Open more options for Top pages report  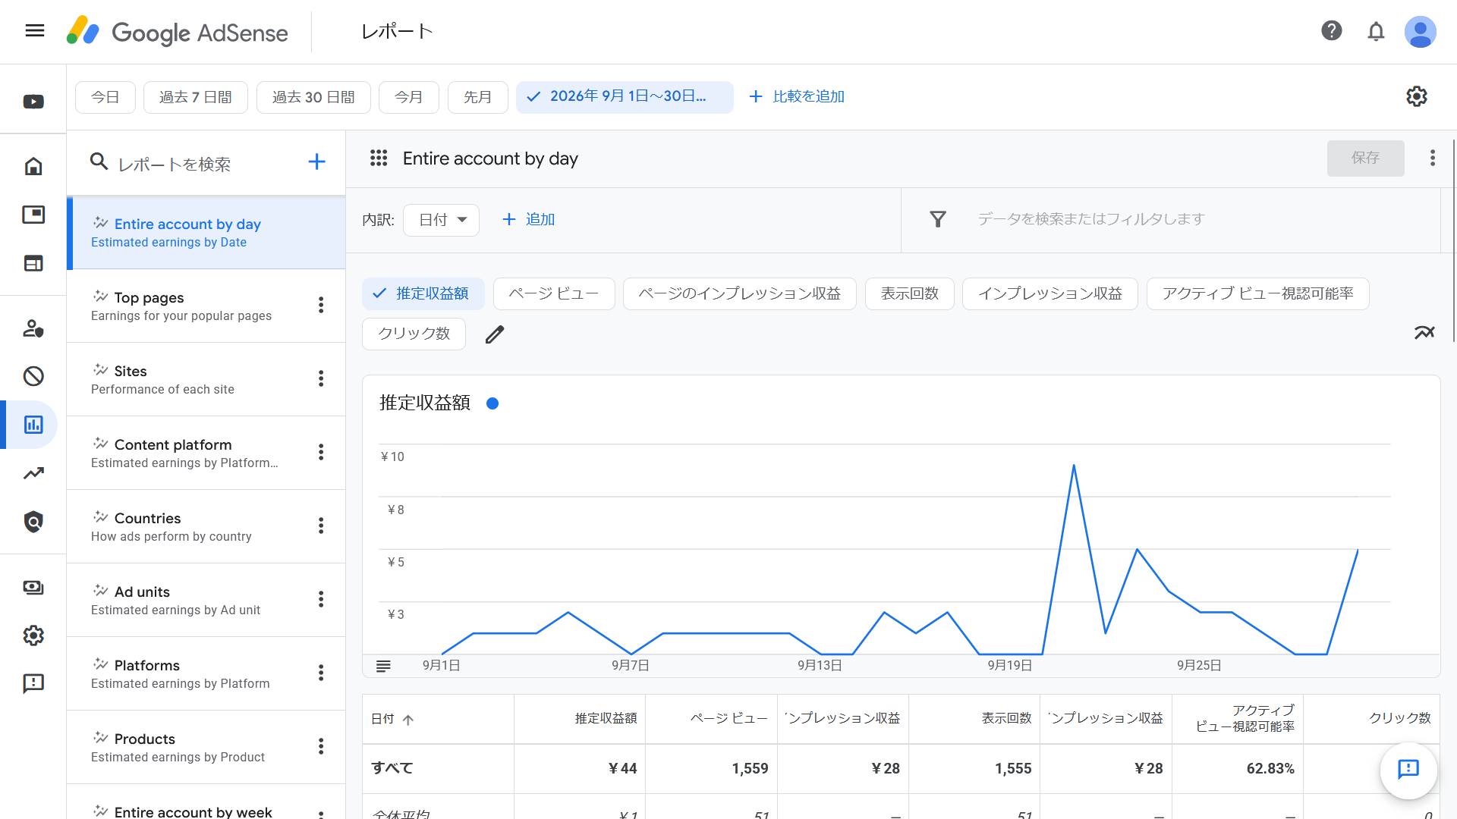coord(321,305)
